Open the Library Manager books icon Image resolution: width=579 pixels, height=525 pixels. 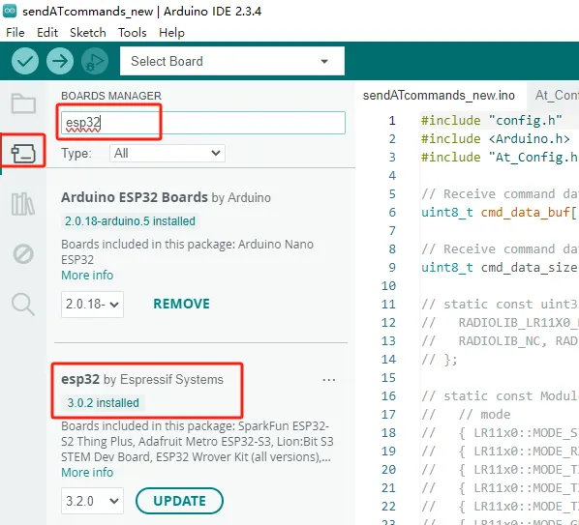23,204
